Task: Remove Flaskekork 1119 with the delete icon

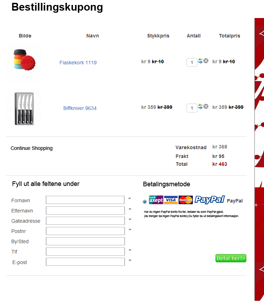Action: pyautogui.click(x=206, y=61)
